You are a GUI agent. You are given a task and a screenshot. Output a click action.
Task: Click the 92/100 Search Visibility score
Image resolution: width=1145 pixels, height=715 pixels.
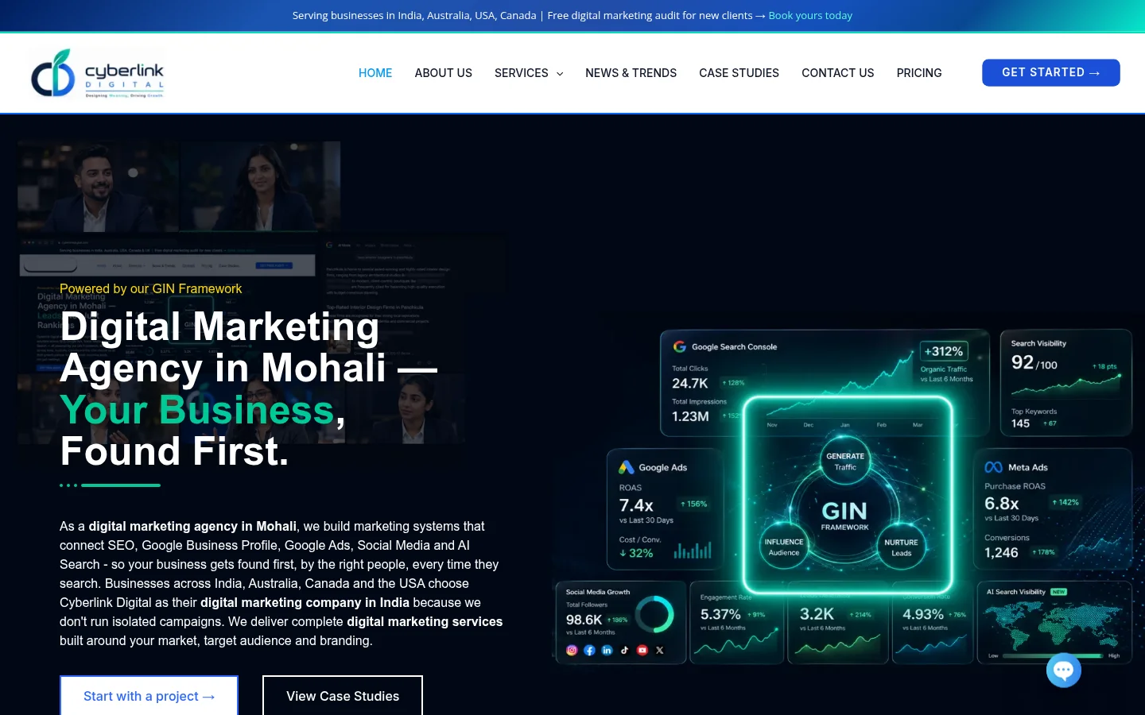tap(1034, 363)
